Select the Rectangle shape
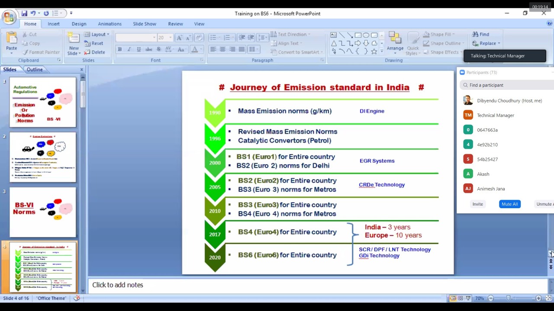The image size is (554, 311). tap(358, 35)
